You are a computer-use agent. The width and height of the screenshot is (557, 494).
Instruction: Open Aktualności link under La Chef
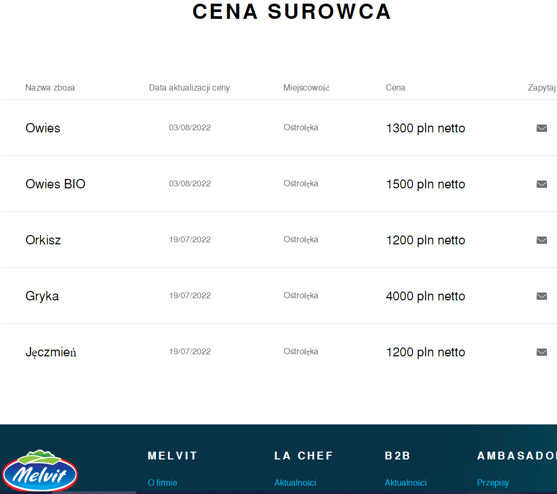pos(295,482)
